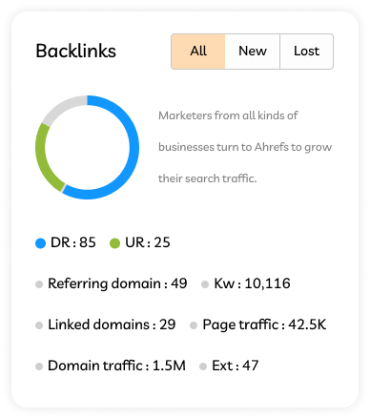The width and height of the screenshot is (370, 419).
Task: Click the gray dot beside Linked domains
Action: point(39,325)
